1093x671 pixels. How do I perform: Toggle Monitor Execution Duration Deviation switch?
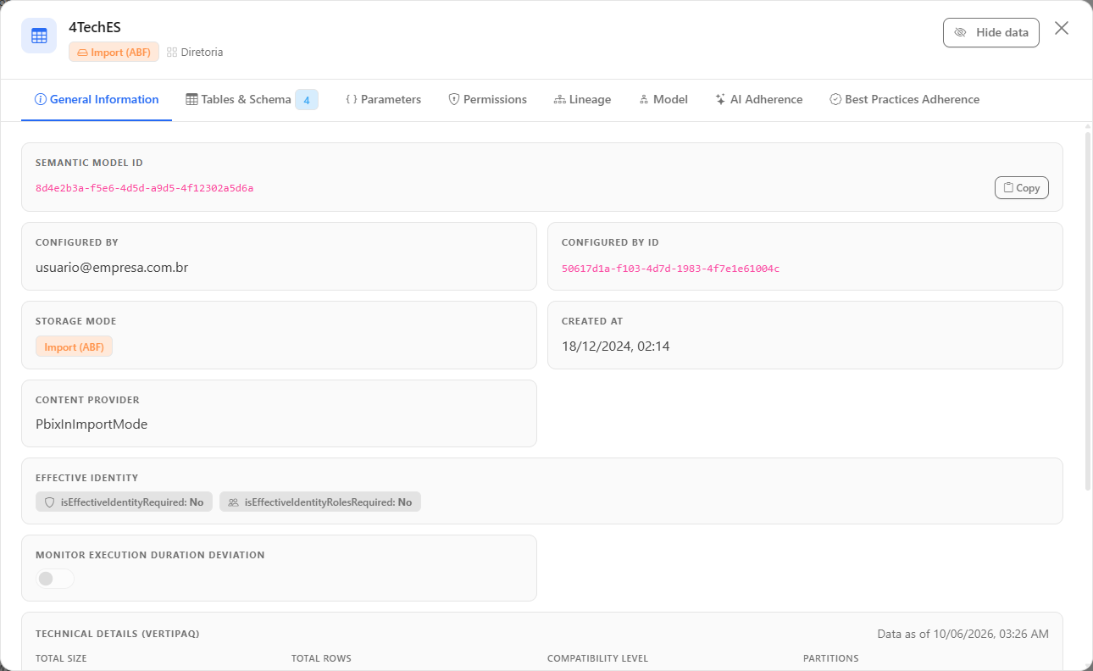click(55, 579)
